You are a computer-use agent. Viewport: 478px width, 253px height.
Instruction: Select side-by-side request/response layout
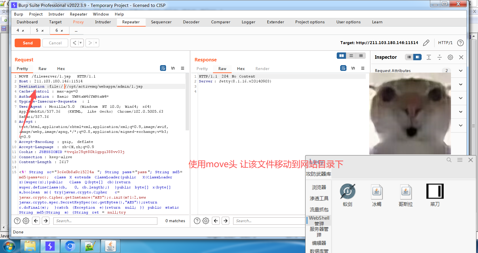(342, 56)
